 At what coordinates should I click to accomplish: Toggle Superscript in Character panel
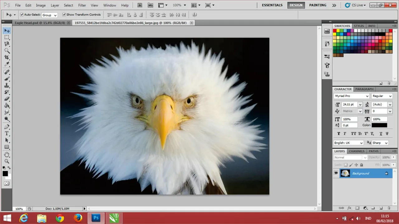[367, 134]
